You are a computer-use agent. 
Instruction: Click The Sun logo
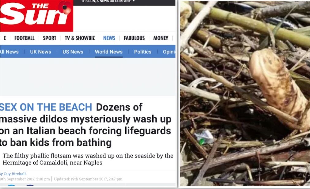point(36,16)
